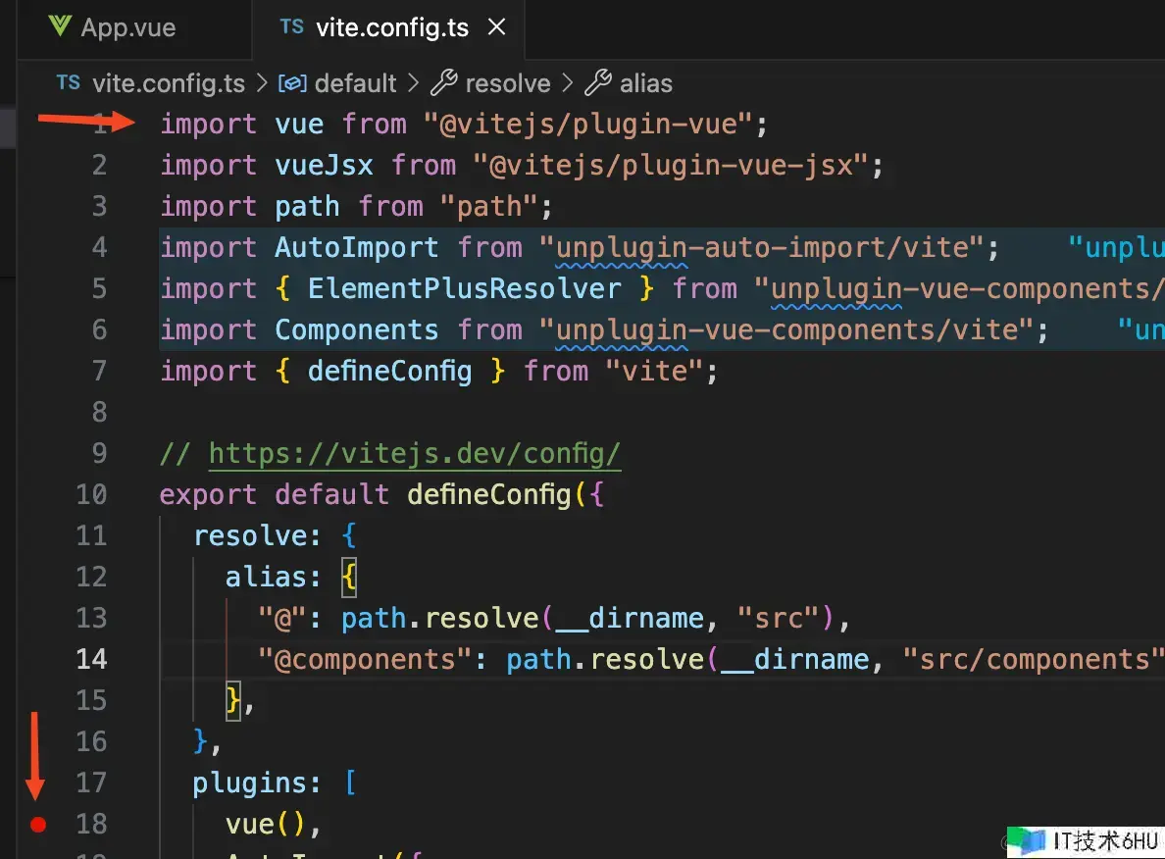
Task: Click the wrench icon before breadcrumb 'resolve'
Action: coord(444,83)
